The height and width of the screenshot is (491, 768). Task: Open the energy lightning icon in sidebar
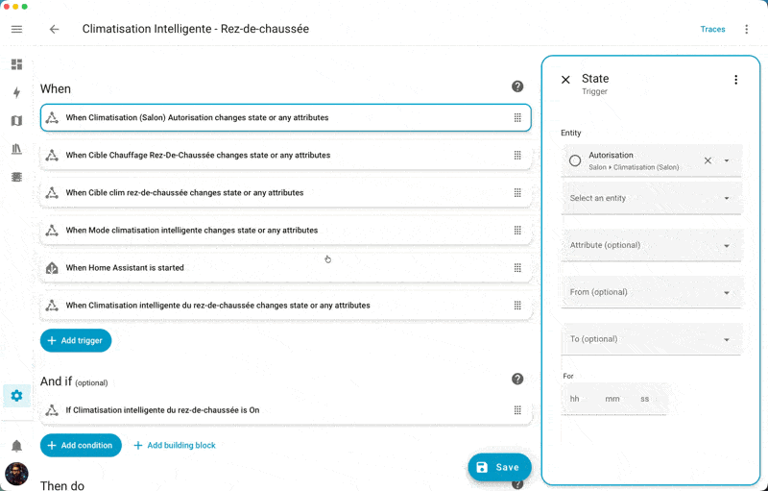tap(16, 93)
